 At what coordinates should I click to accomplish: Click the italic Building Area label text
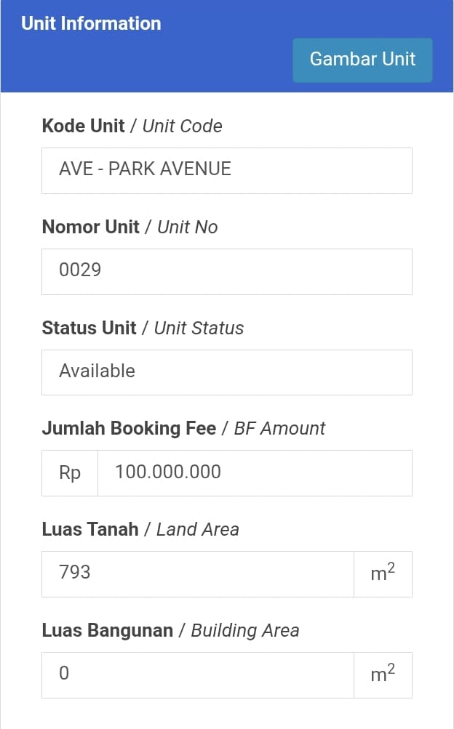point(245,630)
